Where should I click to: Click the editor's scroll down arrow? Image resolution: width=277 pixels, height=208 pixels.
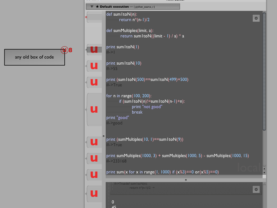(x=264, y=172)
